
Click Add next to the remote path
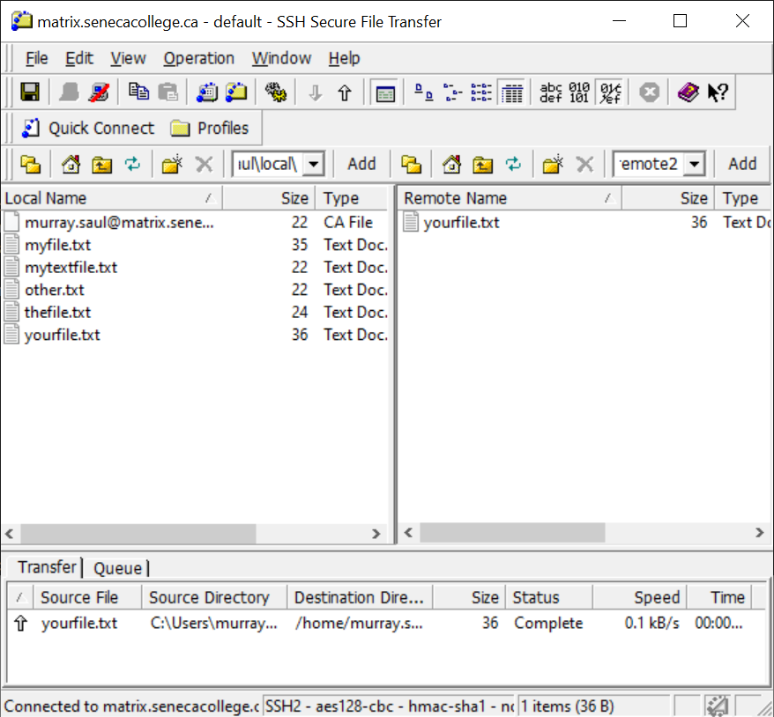[741, 163]
